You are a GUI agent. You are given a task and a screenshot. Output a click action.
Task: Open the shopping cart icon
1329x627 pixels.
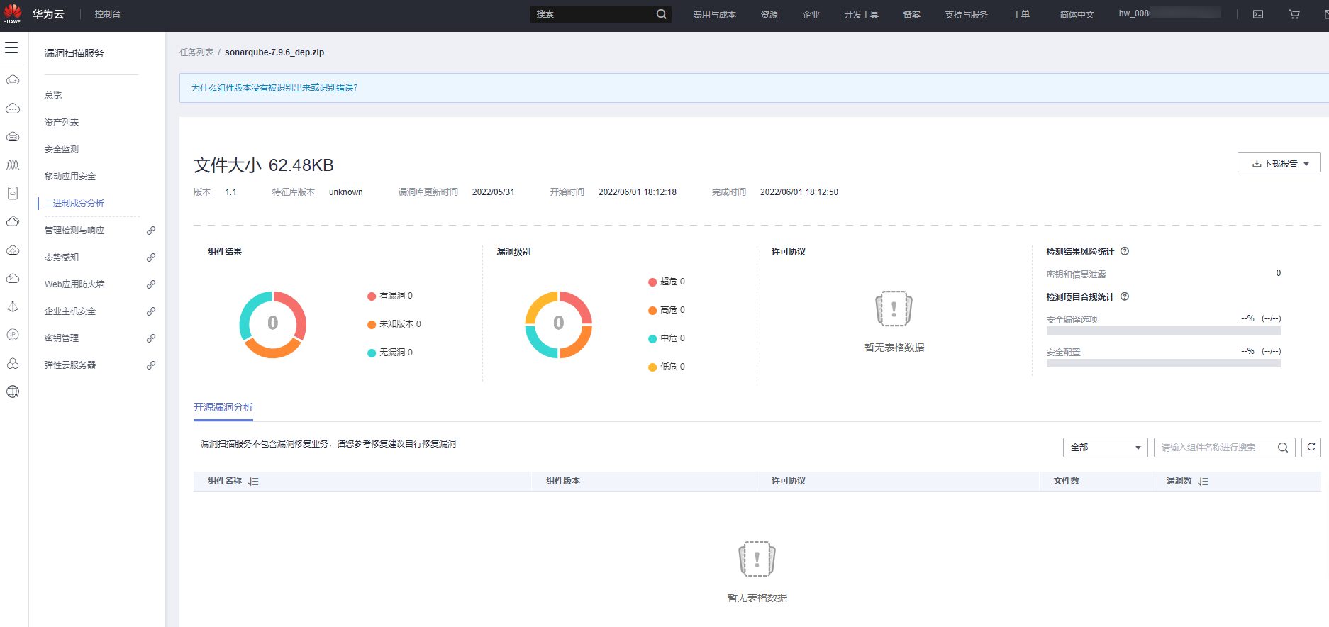[x=1294, y=14]
